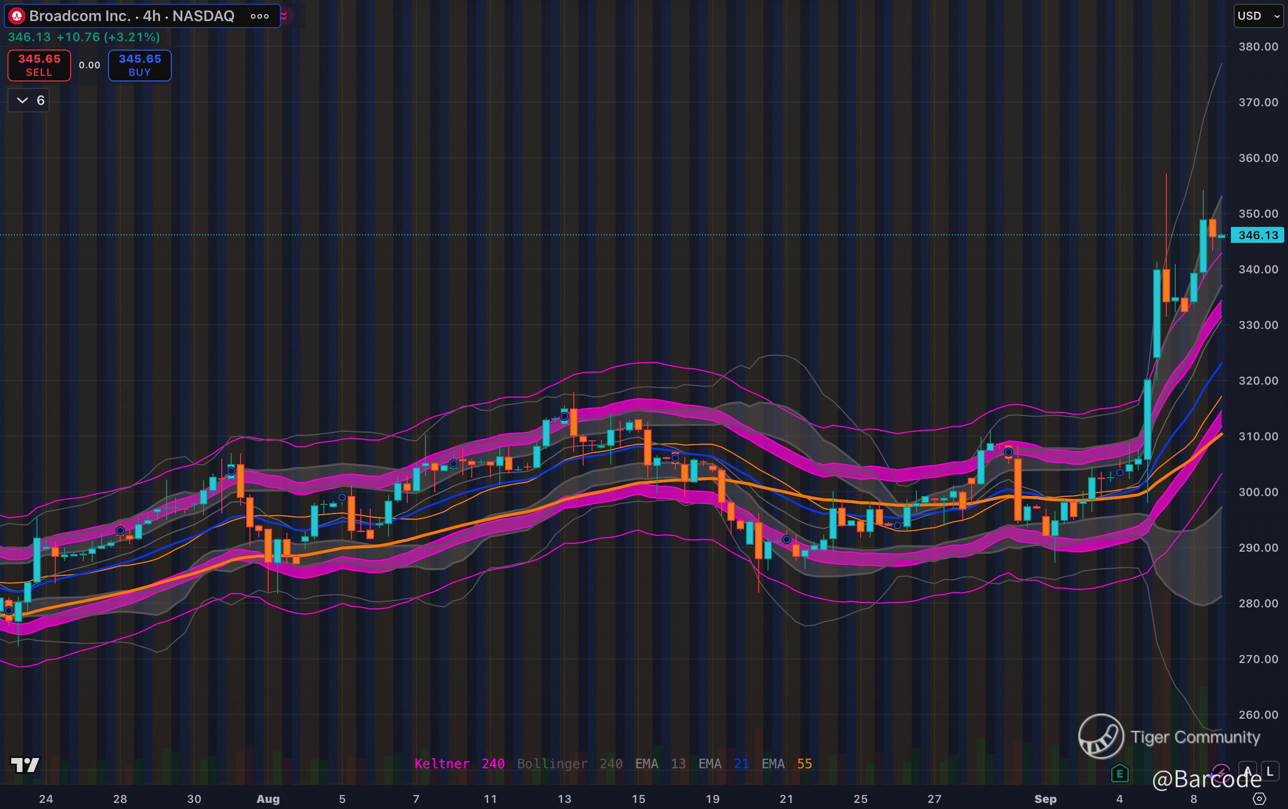The width and height of the screenshot is (1288, 809).
Task: Toggle auto scale A button
Action: pyautogui.click(x=1247, y=772)
